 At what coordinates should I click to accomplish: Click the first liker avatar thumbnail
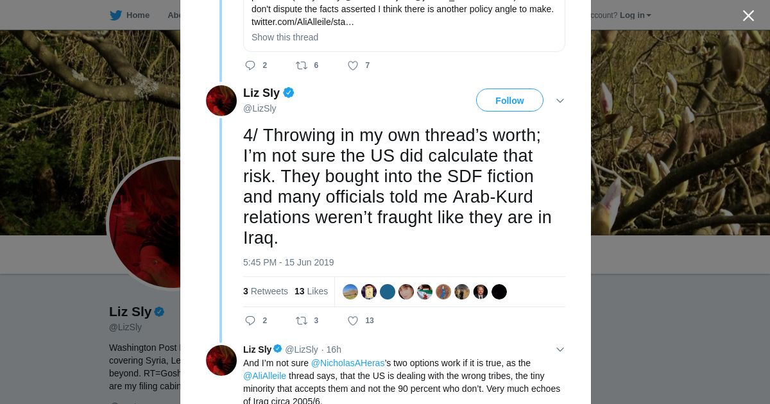coord(350,292)
